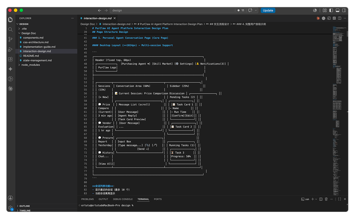Open the Extensions view
The height and width of the screenshot is (217, 363).
pyautogui.click(x=11, y=59)
